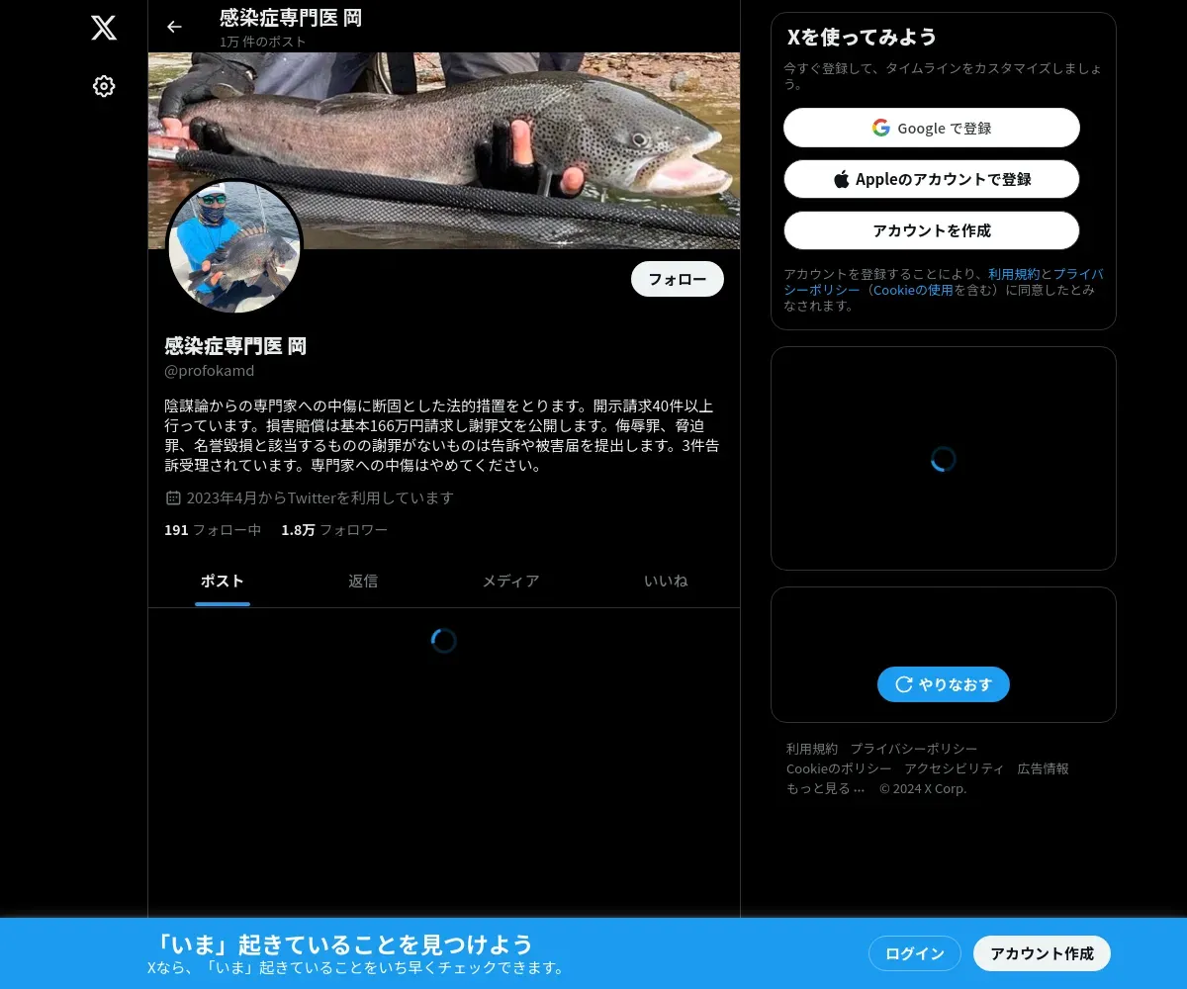1187x989 pixels.
Task: Select the ポスト tab
Action: [x=223, y=581]
